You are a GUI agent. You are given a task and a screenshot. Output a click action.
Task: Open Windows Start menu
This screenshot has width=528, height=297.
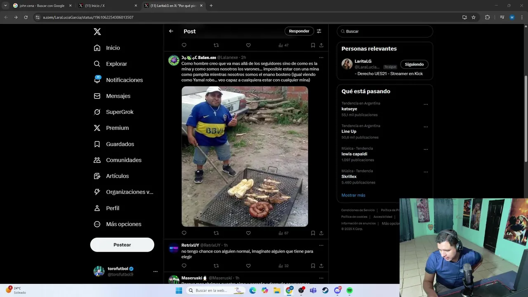coord(179,290)
